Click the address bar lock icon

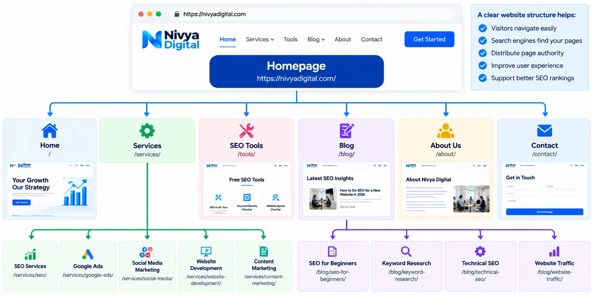(x=177, y=14)
